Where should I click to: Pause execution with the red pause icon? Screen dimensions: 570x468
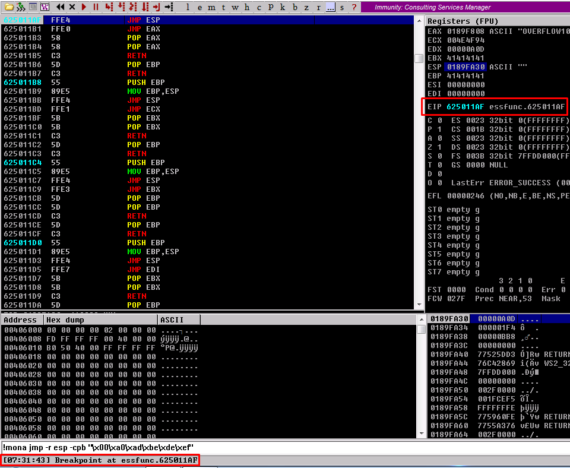tap(96, 7)
